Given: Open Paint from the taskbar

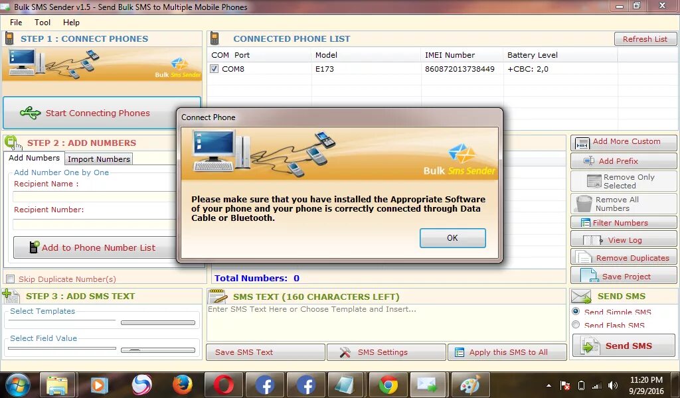Looking at the screenshot, I should 470,385.
